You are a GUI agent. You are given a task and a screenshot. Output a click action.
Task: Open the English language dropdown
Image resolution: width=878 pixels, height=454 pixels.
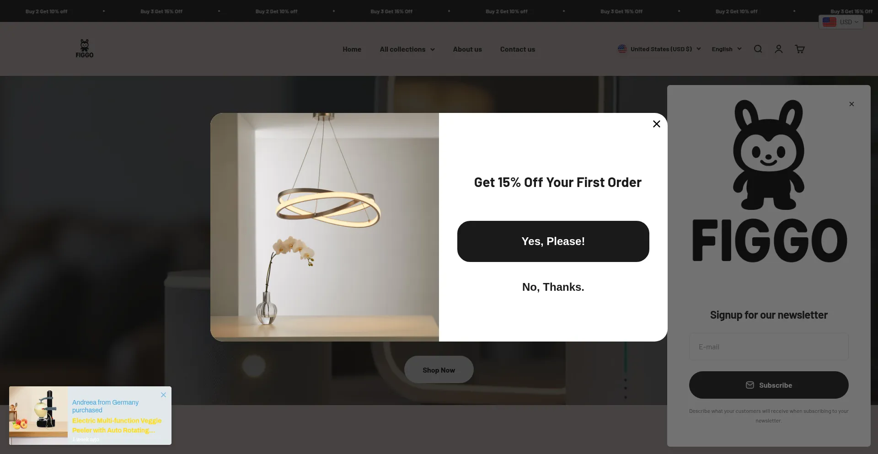(x=727, y=49)
